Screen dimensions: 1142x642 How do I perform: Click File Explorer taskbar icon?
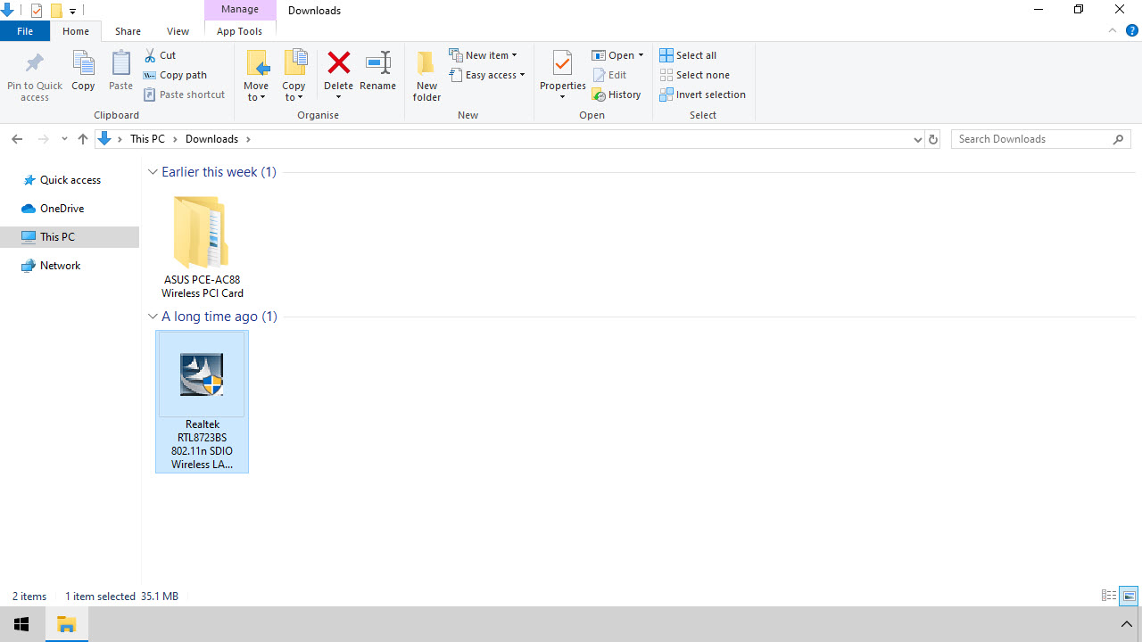coord(66,624)
